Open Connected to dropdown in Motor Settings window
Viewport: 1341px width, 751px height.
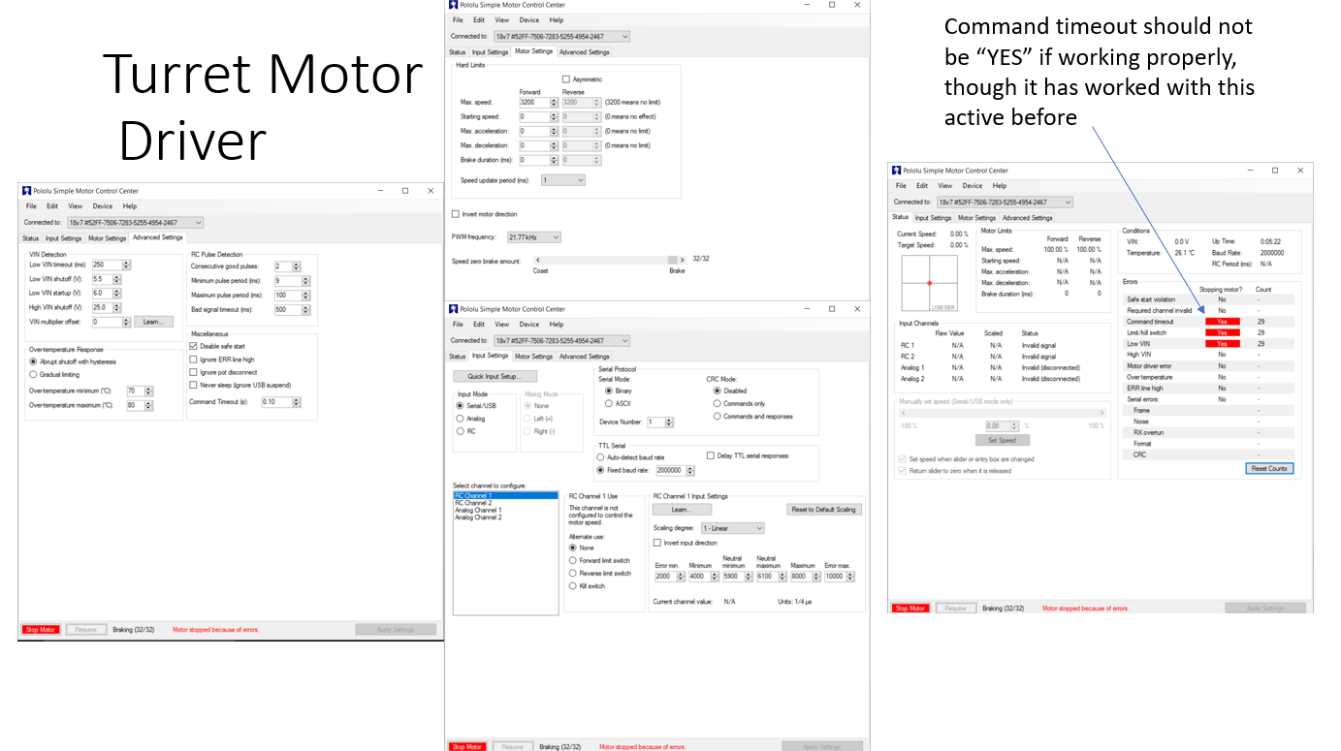pos(561,37)
